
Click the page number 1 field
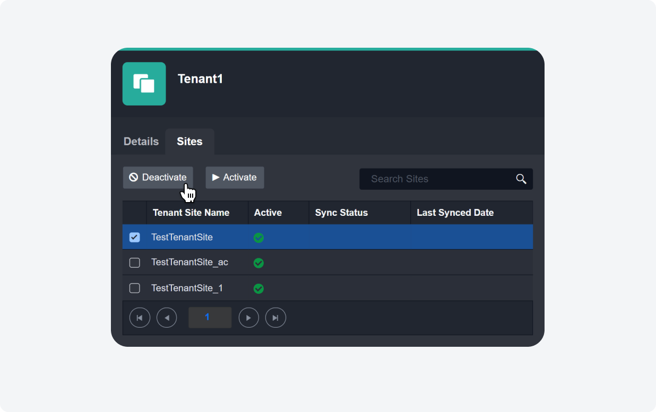pyautogui.click(x=210, y=317)
